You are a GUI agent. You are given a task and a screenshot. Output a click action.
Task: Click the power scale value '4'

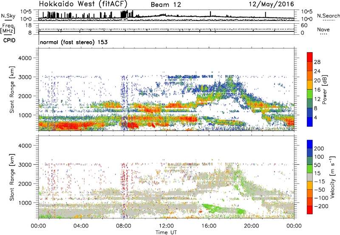[315, 118]
